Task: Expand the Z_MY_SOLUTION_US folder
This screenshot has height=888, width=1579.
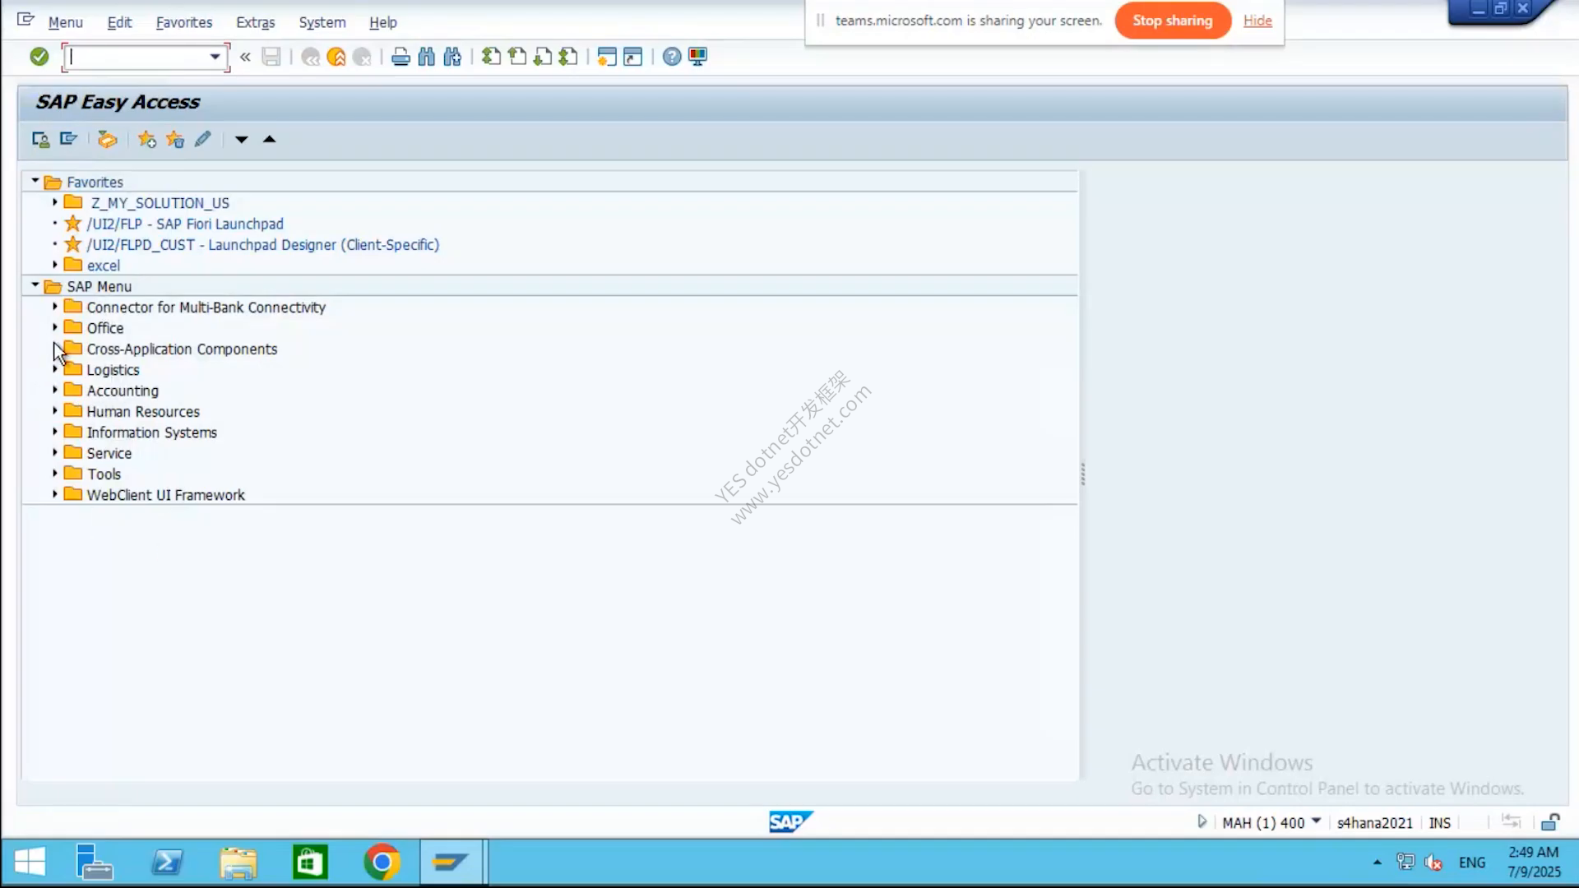Action: pyautogui.click(x=55, y=202)
